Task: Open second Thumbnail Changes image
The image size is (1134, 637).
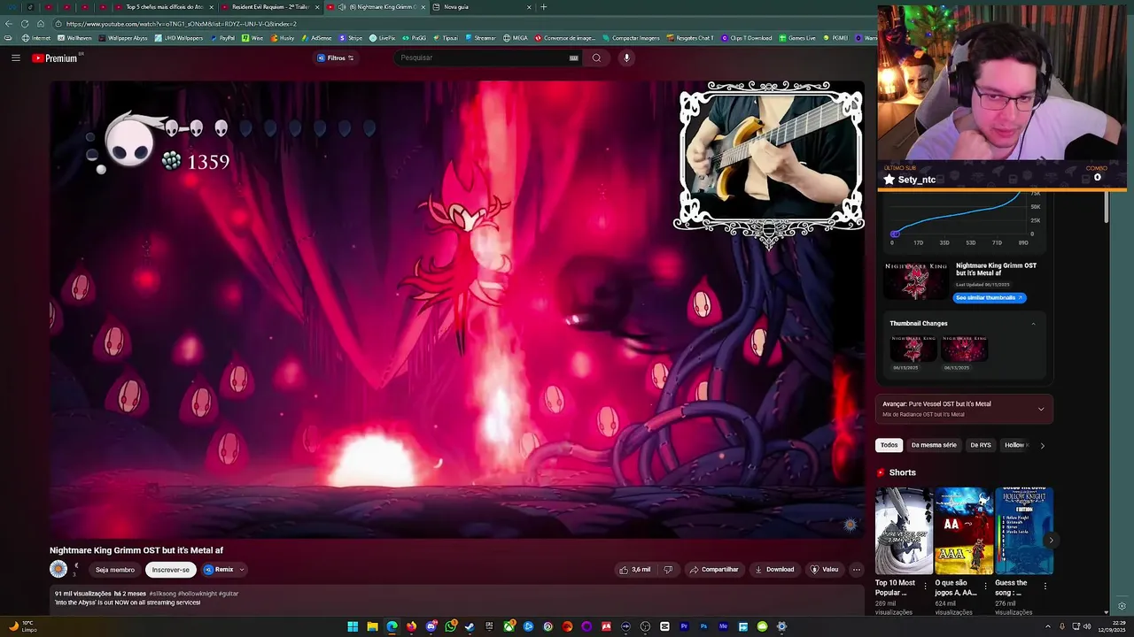Action: [x=964, y=349]
